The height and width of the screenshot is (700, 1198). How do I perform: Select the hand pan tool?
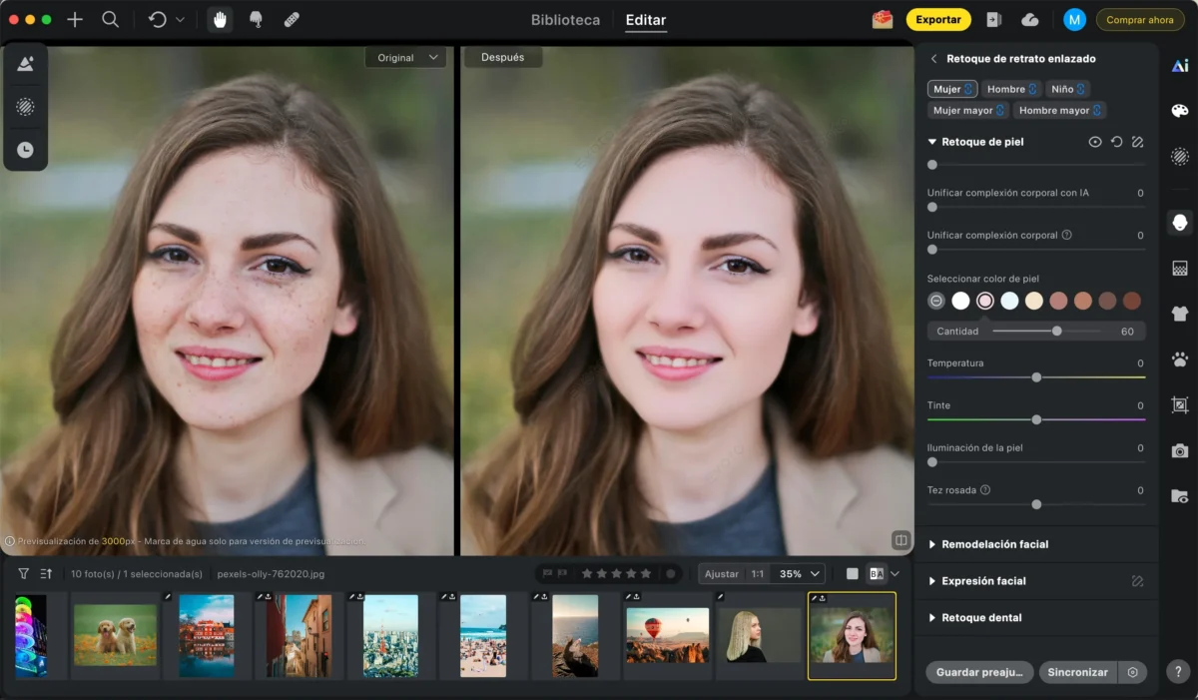point(220,20)
